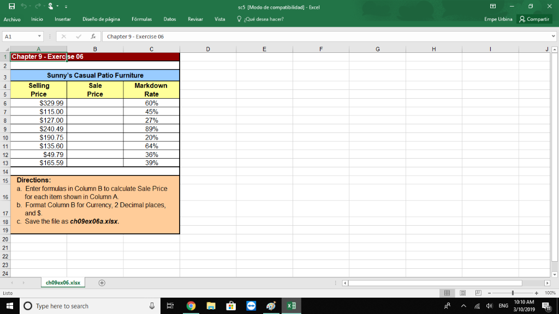The width and height of the screenshot is (559, 314).
Task: Click vertical scrollbar down arrow
Action: 555,275
